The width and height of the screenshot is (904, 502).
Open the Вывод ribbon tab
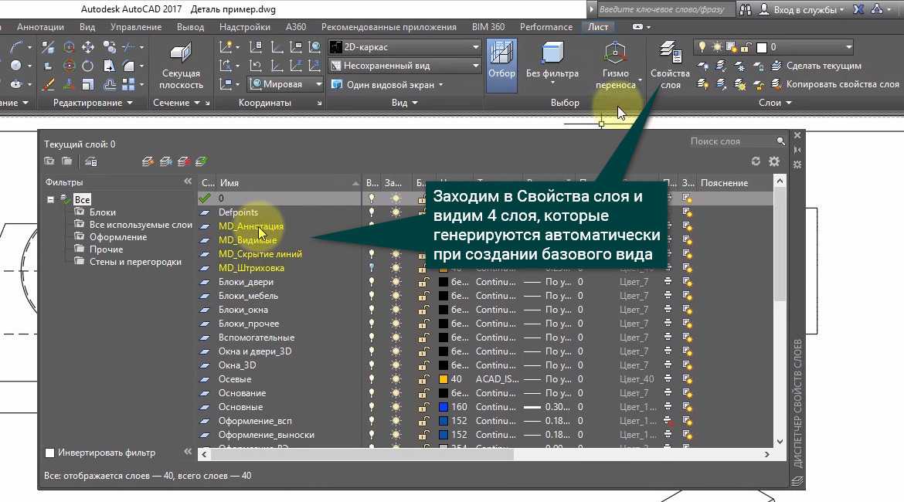[x=191, y=27]
